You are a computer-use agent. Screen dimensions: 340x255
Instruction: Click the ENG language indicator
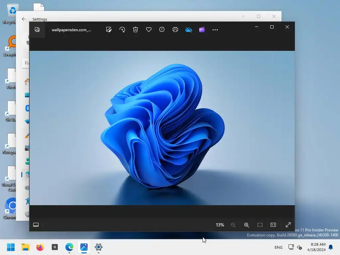(279, 247)
